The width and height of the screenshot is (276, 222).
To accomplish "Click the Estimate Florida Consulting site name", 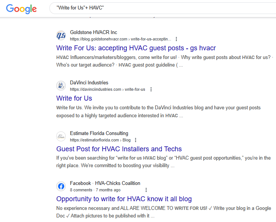I will [99, 133].
